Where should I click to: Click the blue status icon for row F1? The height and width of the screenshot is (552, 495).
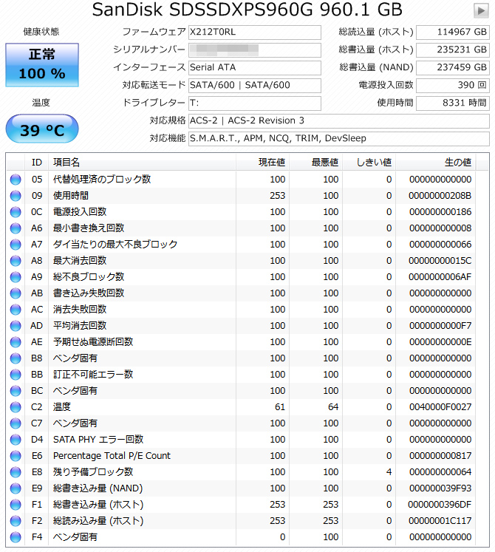[16, 505]
